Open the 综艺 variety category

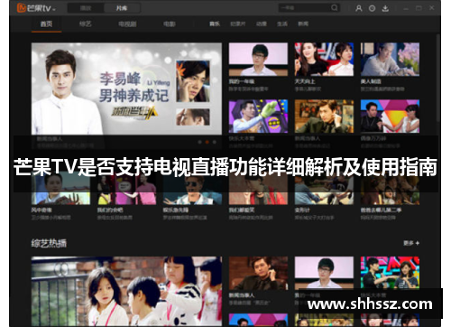(x=86, y=23)
